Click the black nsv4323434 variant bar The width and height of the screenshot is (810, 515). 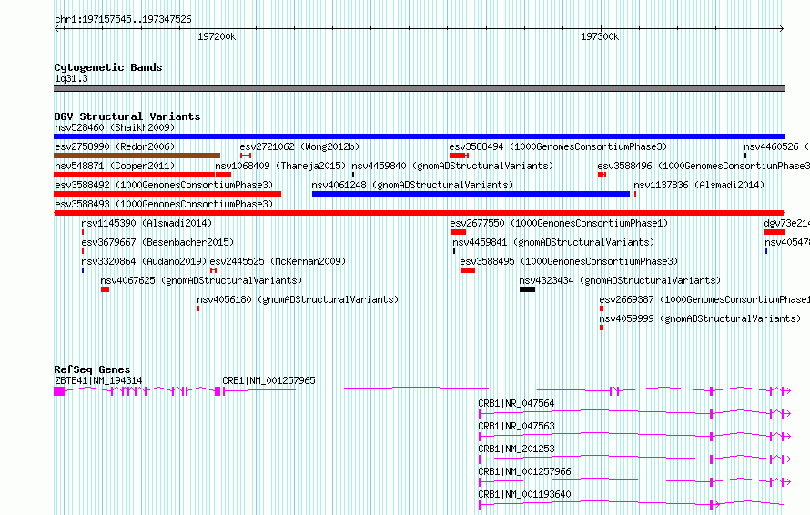tap(528, 289)
